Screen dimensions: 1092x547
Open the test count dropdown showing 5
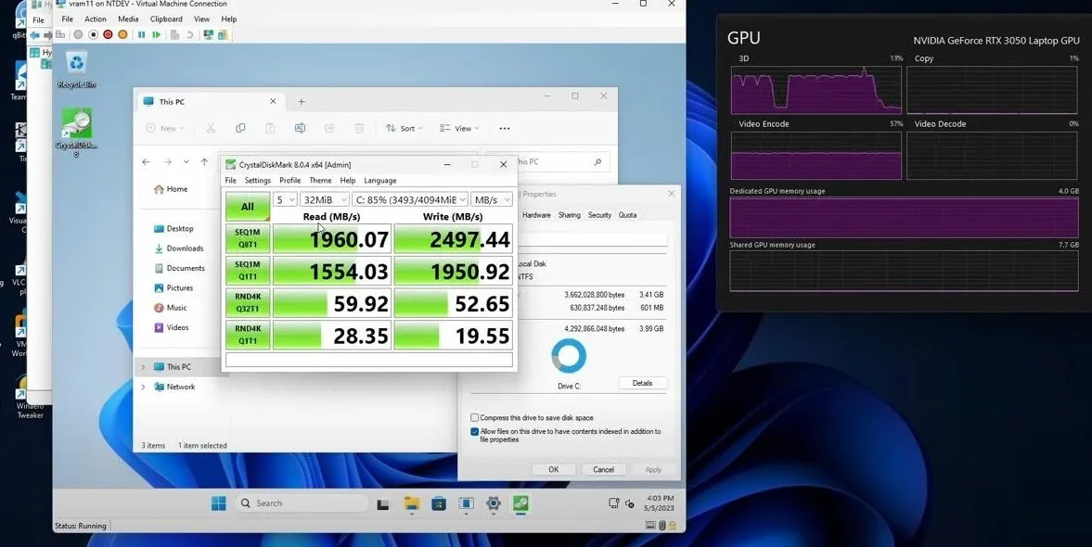tap(285, 199)
